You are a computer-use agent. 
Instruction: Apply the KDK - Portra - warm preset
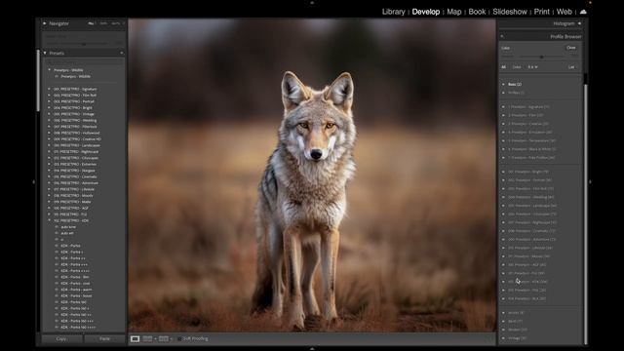click(x=76, y=290)
